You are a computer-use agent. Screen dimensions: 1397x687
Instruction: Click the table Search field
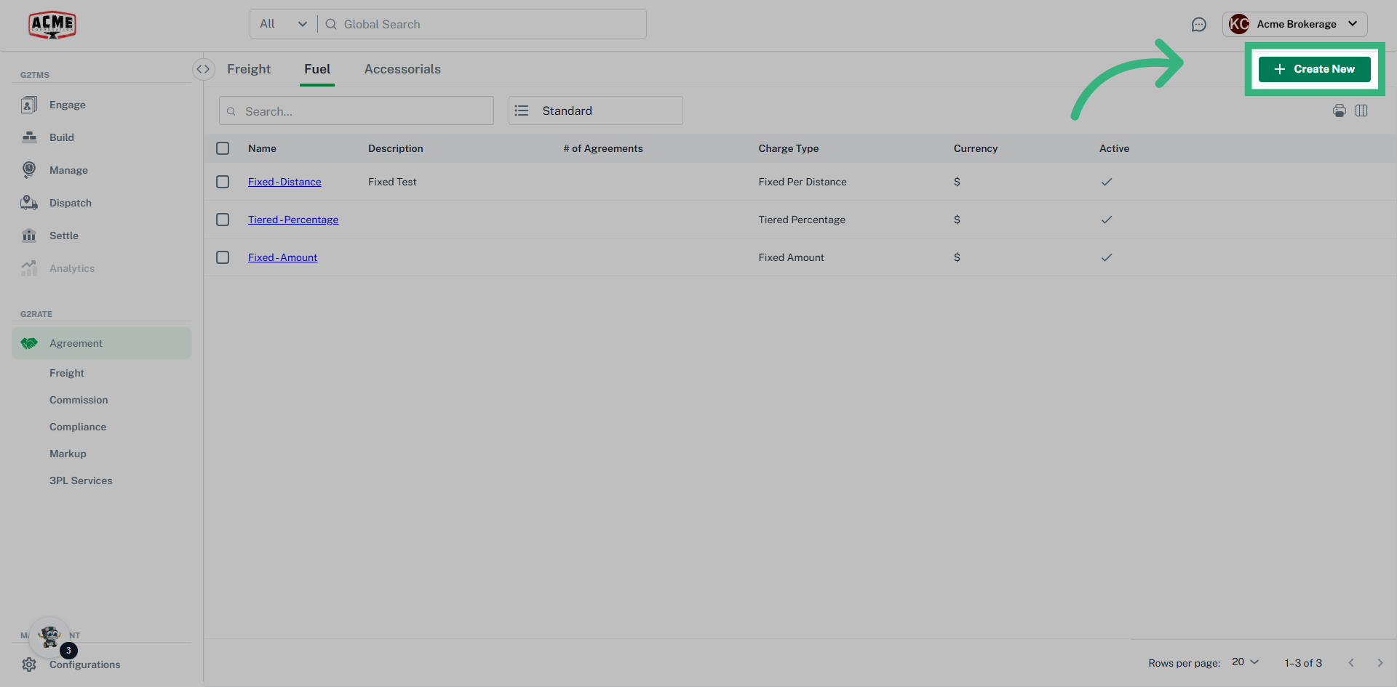point(357,111)
